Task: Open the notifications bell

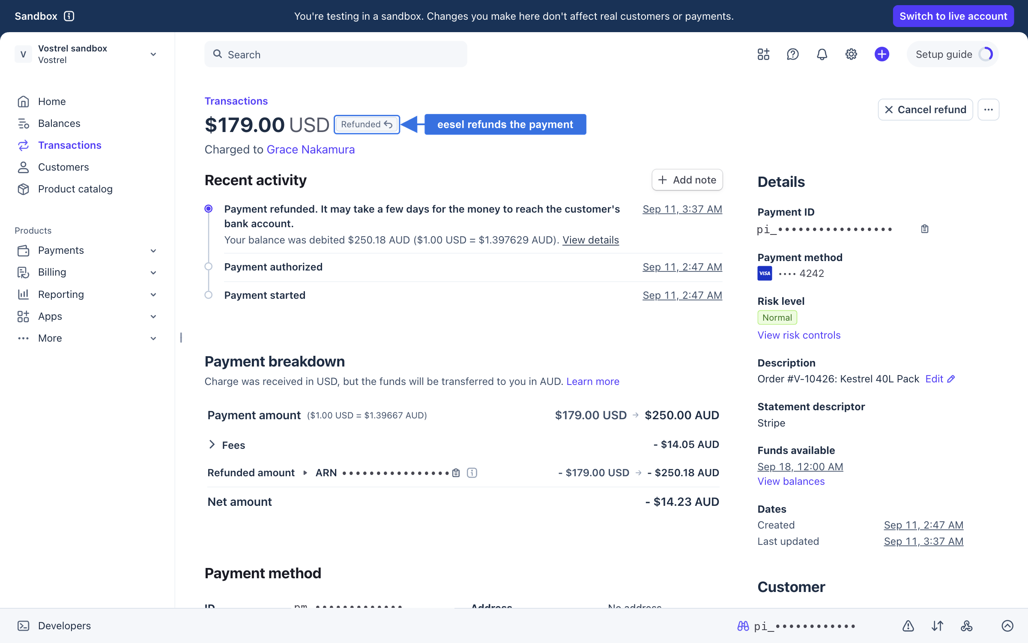Action: (822, 54)
